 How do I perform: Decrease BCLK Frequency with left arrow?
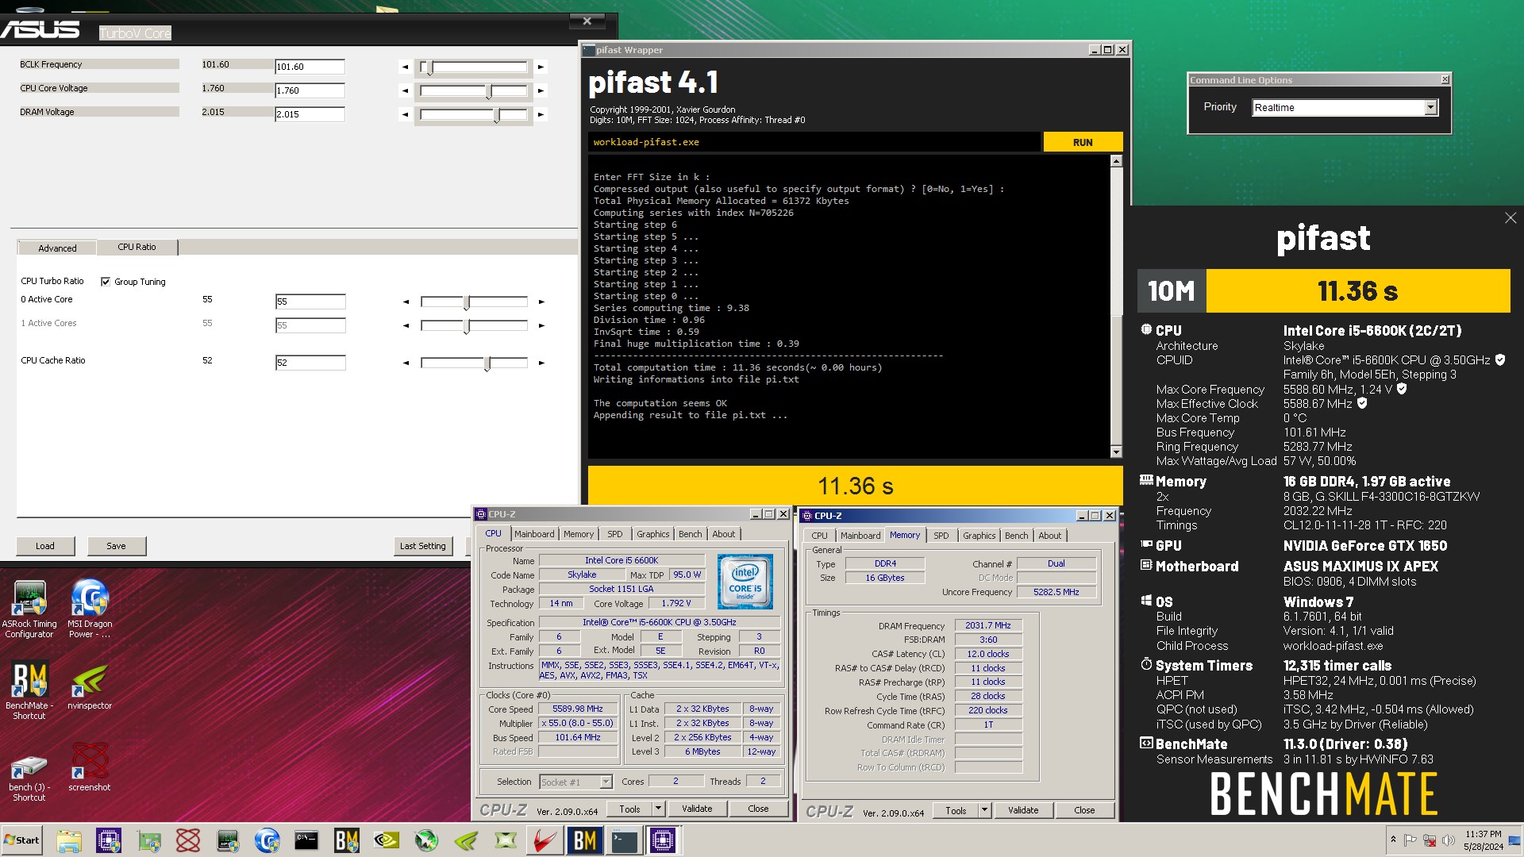(x=405, y=67)
